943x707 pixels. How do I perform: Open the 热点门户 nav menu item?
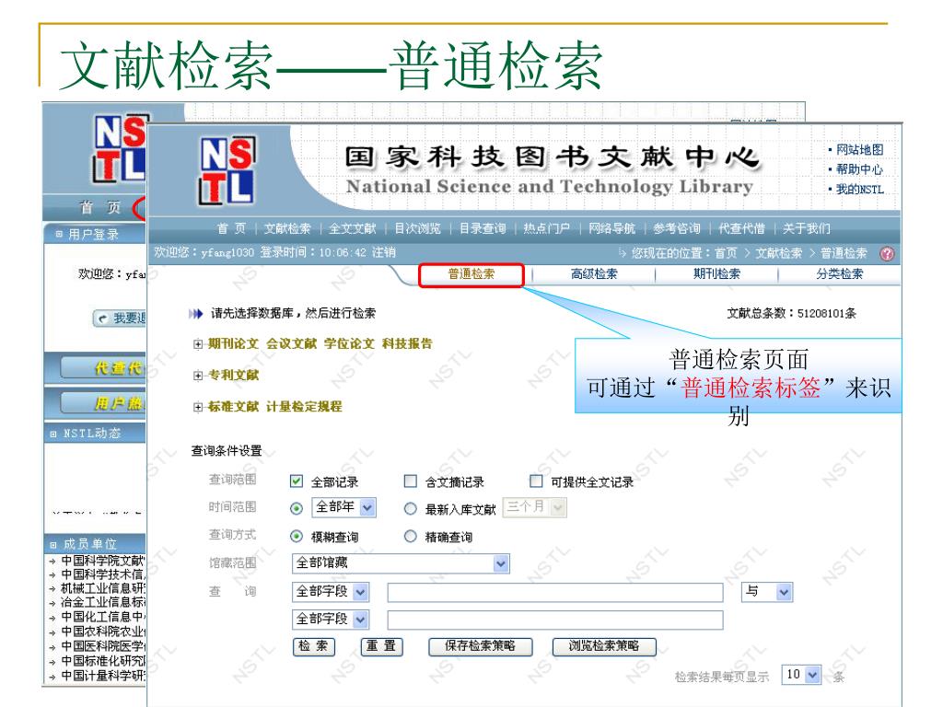coord(546,228)
